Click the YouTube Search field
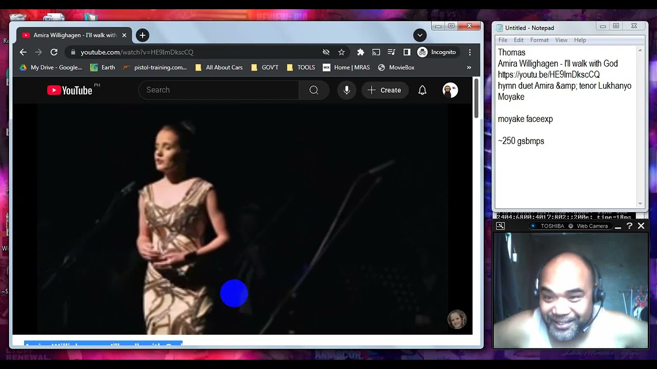 (x=219, y=90)
